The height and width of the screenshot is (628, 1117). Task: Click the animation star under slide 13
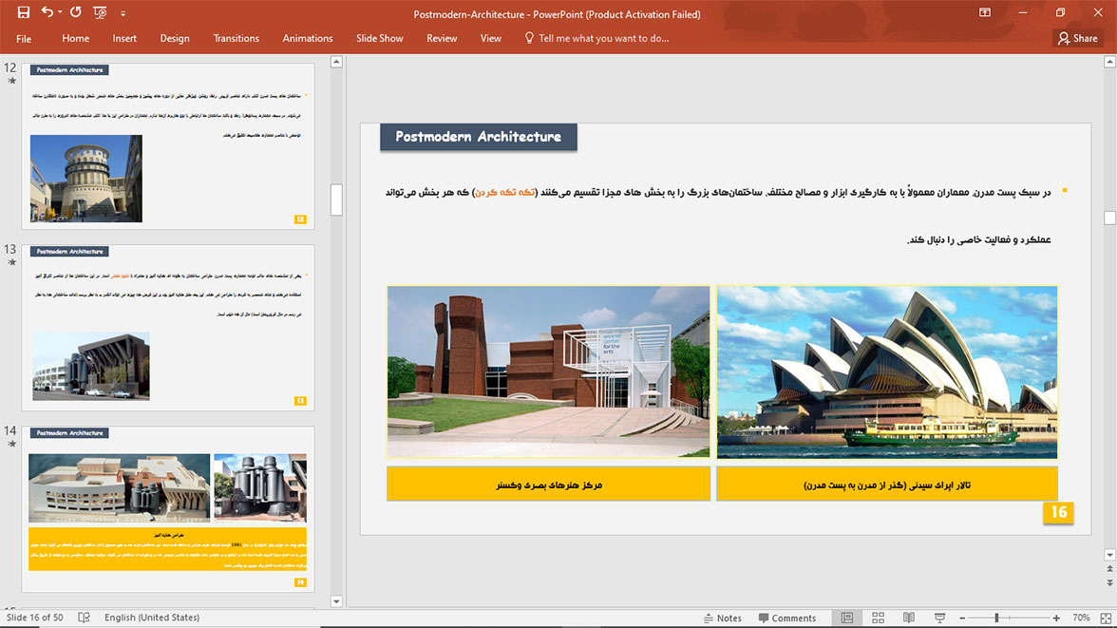(x=11, y=262)
